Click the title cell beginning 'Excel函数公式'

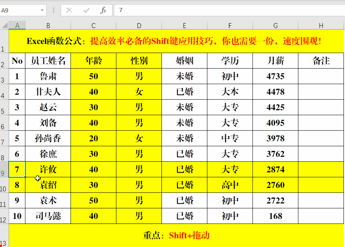coord(176,41)
